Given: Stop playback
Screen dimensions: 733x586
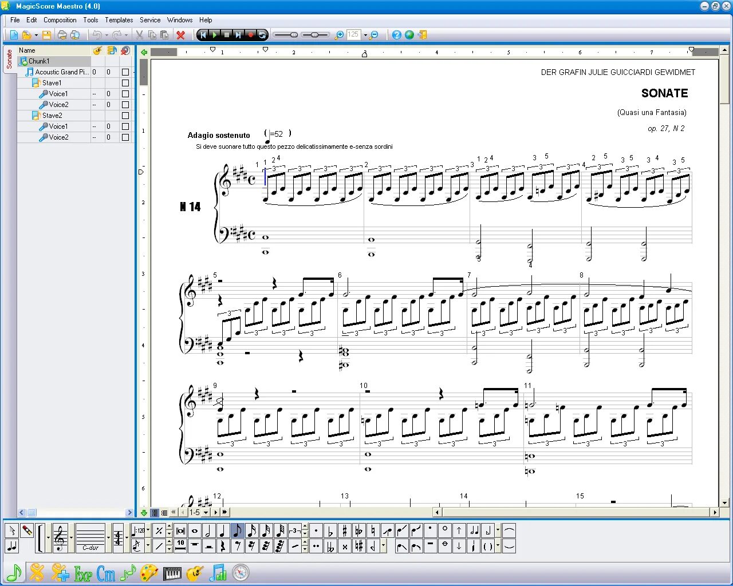Looking at the screenshot, I should click(x=227, y=35).
